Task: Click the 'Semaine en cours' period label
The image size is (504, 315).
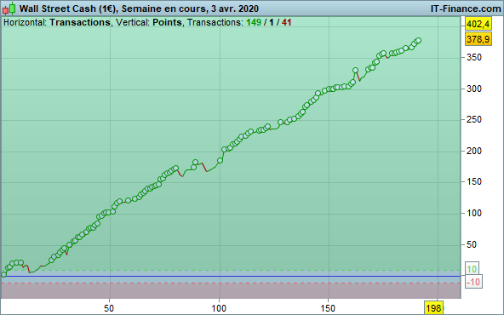Action: coord(163,9)
